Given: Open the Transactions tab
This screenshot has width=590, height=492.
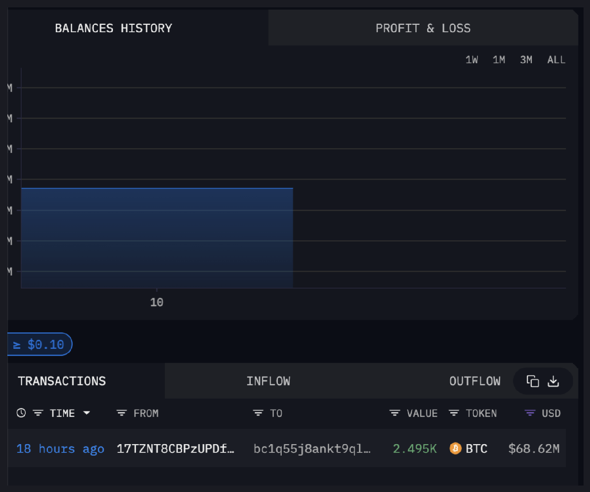Looking at the screenshot, I should (62, 381).
